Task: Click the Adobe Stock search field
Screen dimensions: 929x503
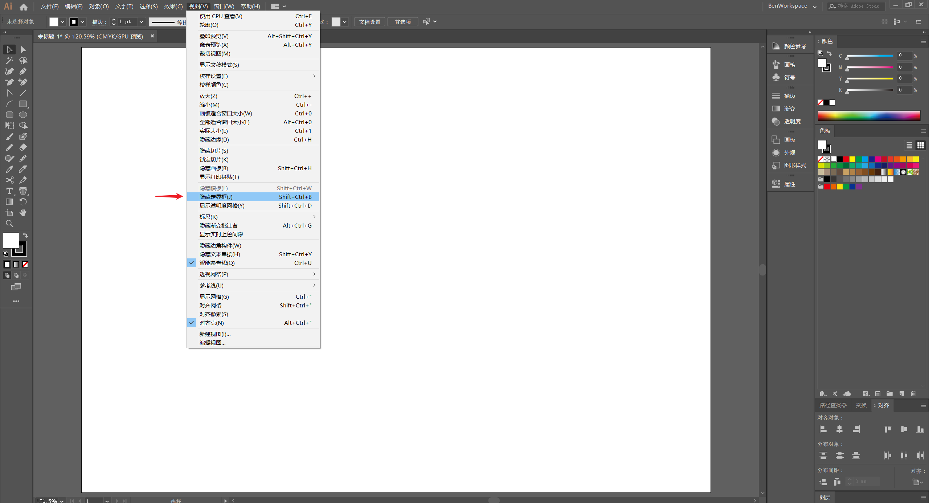Action: pos(858,6)
